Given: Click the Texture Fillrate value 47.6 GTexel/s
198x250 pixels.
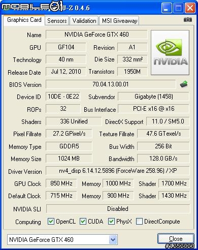Looking at the screenshot, I should [163, 134].
